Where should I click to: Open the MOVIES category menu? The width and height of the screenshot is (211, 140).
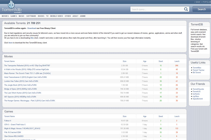(5, 16)
